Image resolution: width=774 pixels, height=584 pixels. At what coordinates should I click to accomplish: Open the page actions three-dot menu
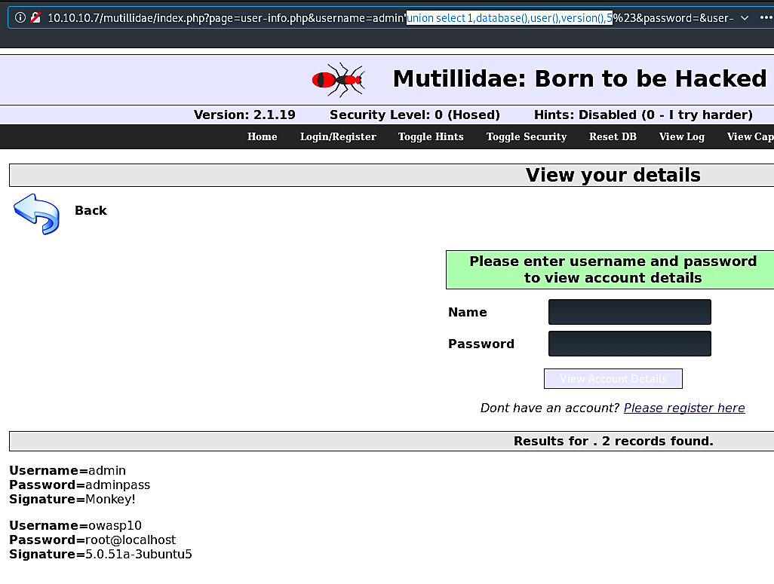click(766, 18)
